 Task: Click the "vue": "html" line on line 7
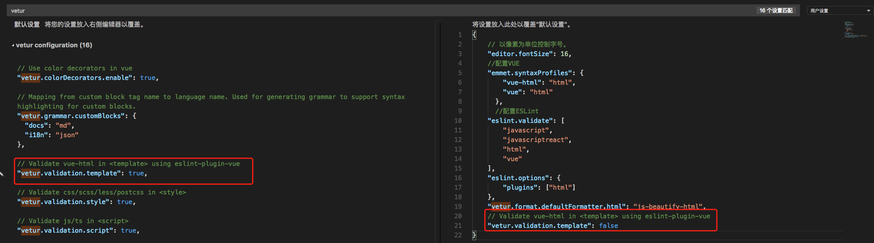pyautogui.click(x=528, y=92)
